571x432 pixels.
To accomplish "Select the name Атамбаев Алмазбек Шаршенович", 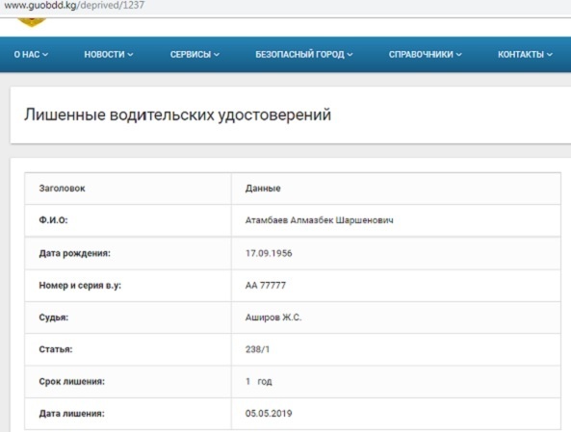I will pos(319,220).
